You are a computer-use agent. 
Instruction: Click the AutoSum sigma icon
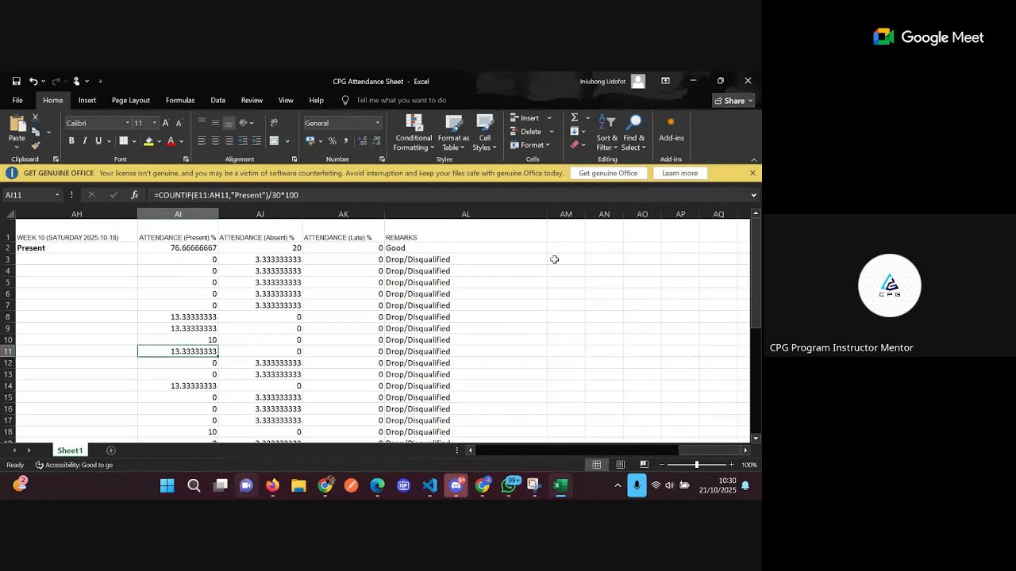pos(575,117)
